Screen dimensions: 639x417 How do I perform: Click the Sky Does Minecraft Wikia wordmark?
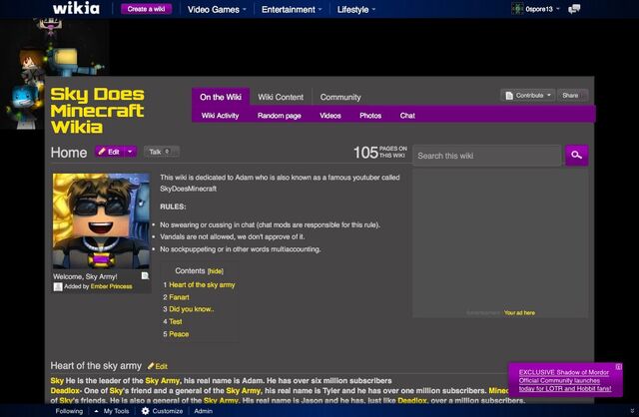point(97,111)
